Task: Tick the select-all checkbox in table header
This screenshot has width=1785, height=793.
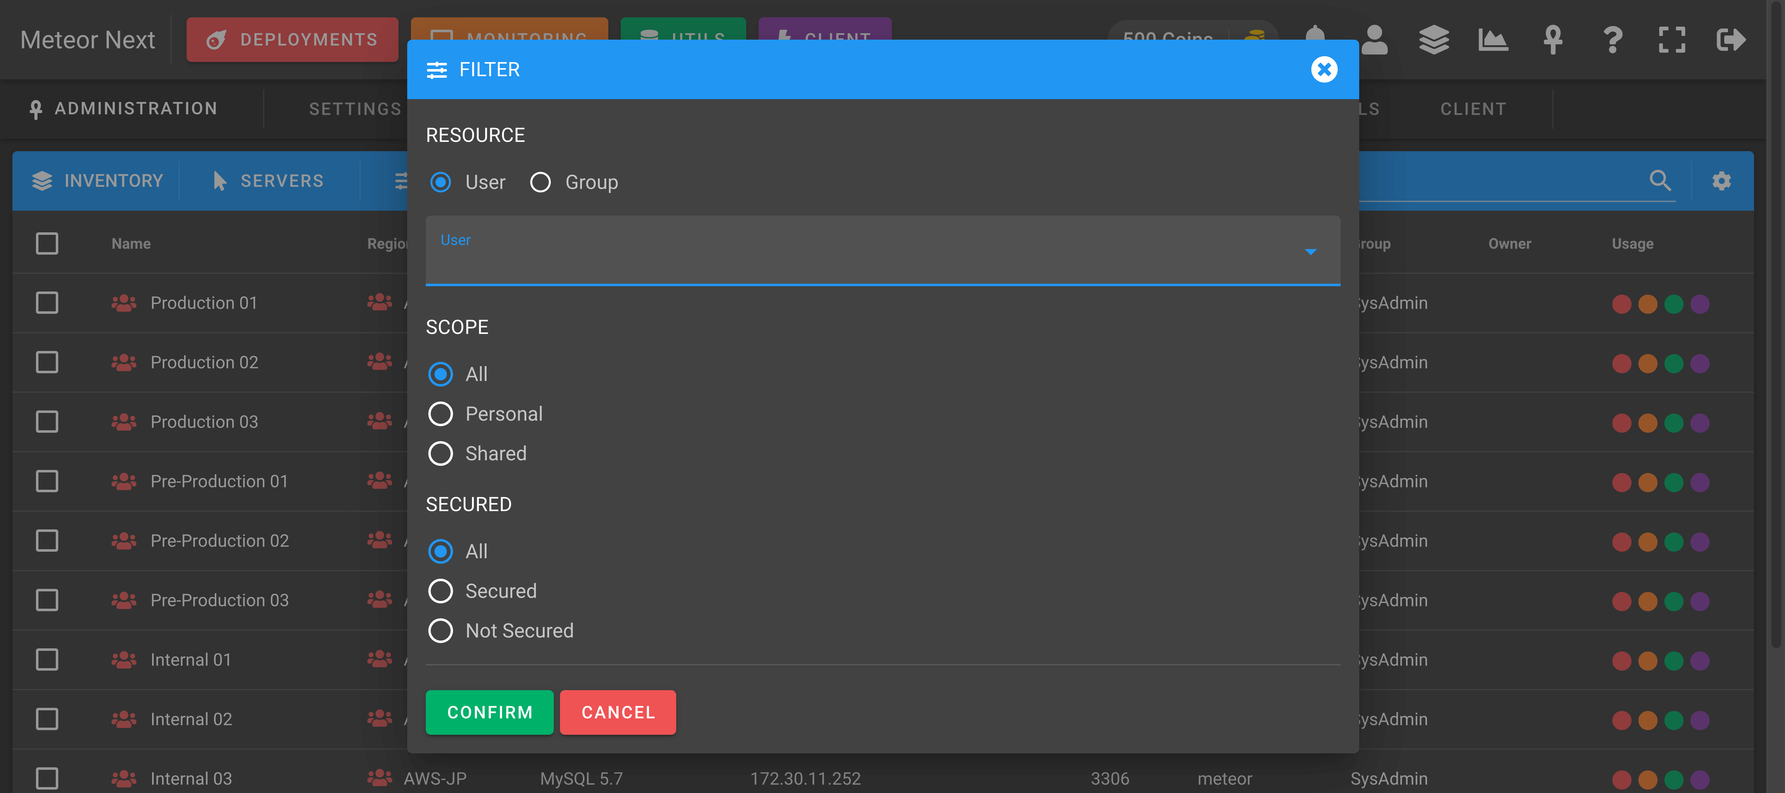Action: [47, 244]
